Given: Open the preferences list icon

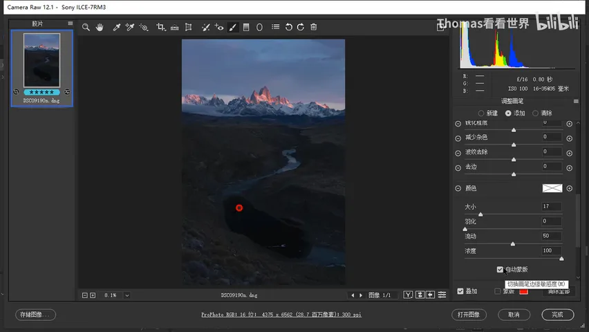Looking at the screenshot, I should (x=276, y=27).
